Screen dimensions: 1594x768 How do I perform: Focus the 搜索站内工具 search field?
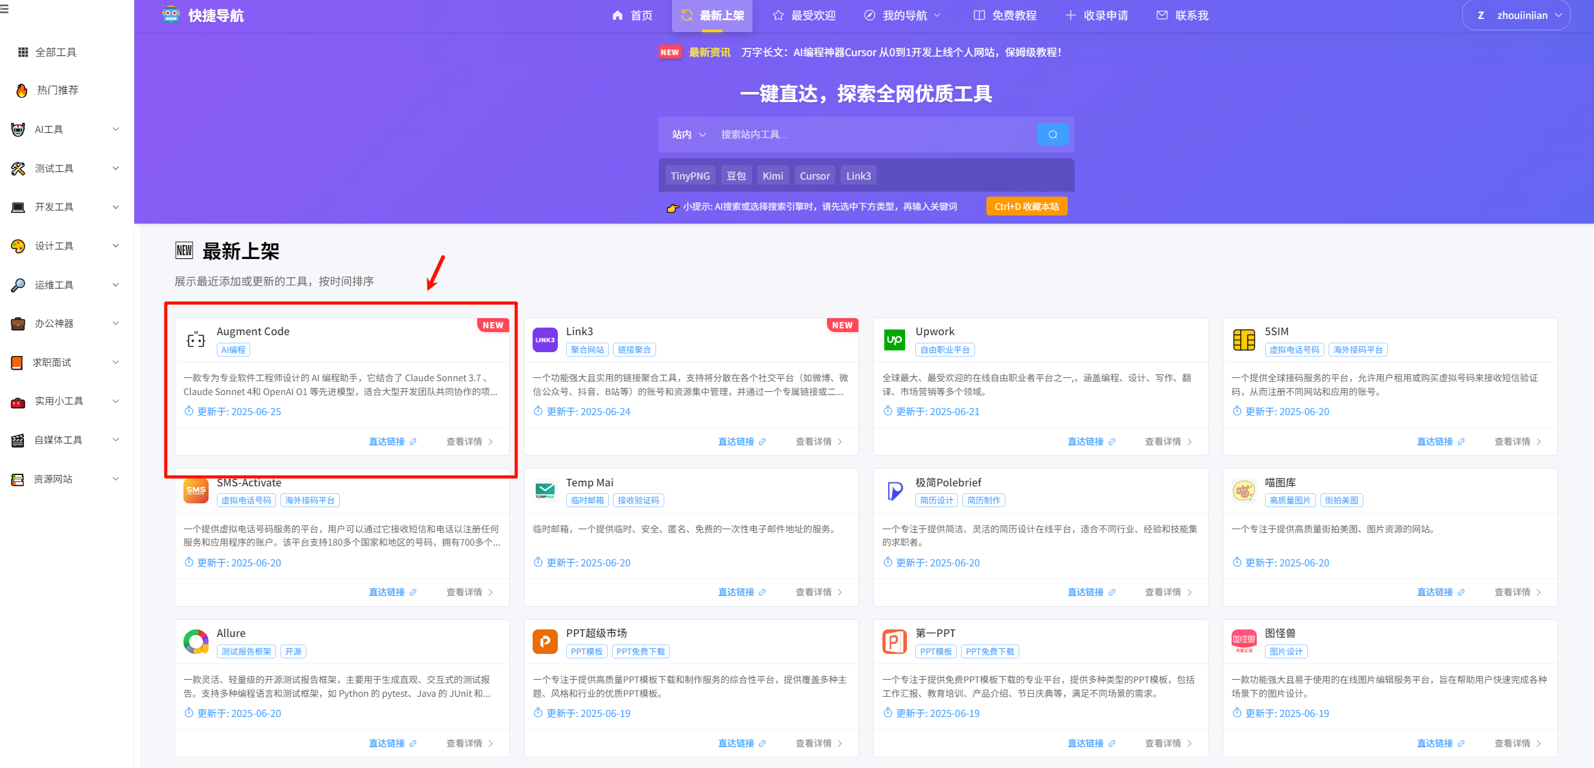(x=870, y=134)
